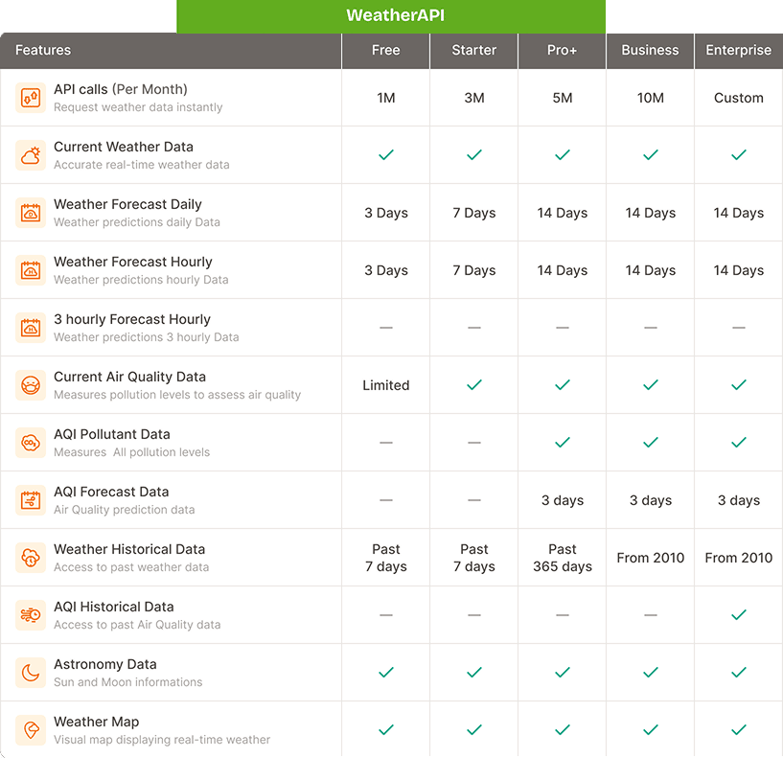This screenshot has width=783, height=758.
Task: Select the Weather Forecast Daily calendar icon
Action: [31, 213]
